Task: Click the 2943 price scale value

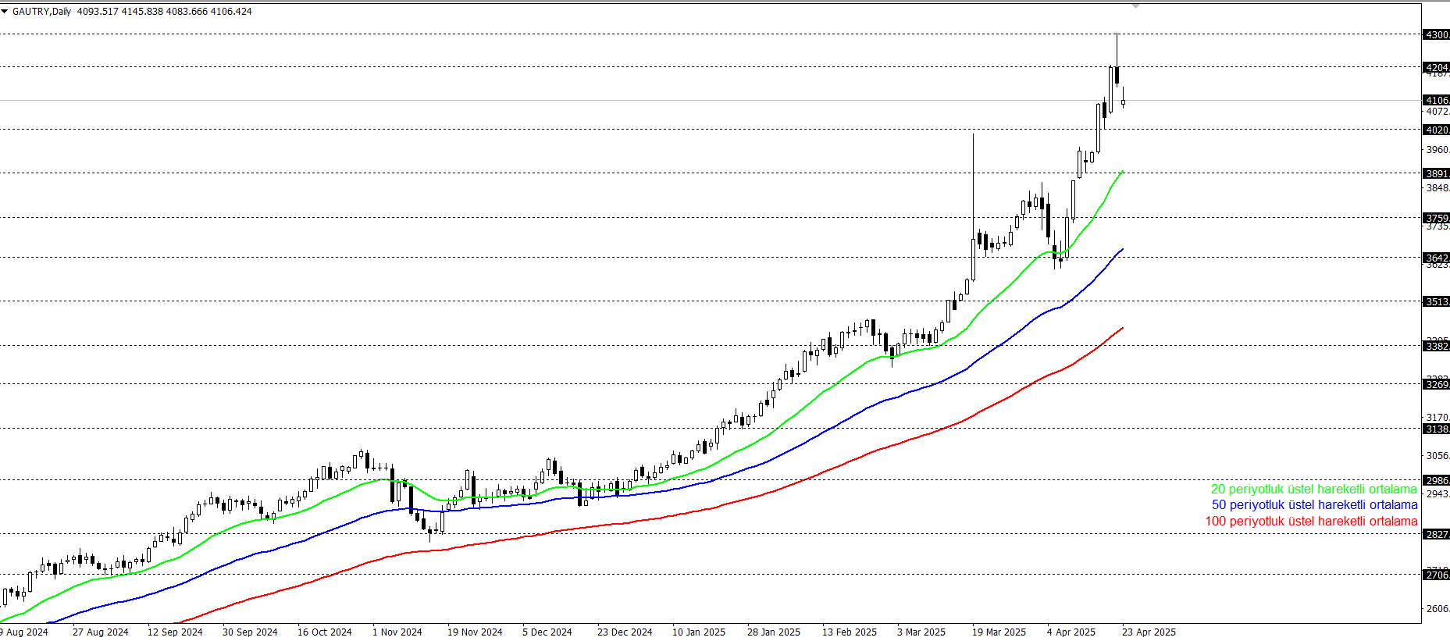Action: pos(1438,494)
